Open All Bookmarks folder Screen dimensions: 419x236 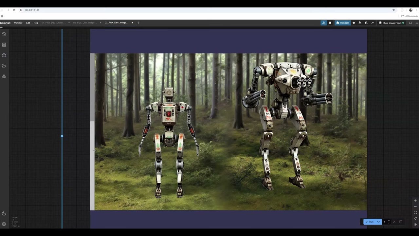[410, 16]
